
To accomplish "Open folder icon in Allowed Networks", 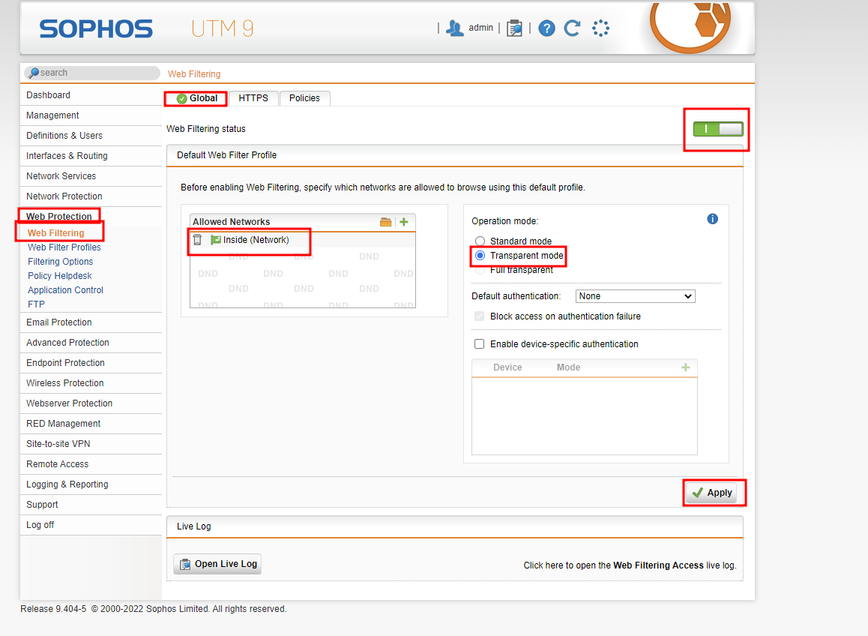I will point(386,222).
